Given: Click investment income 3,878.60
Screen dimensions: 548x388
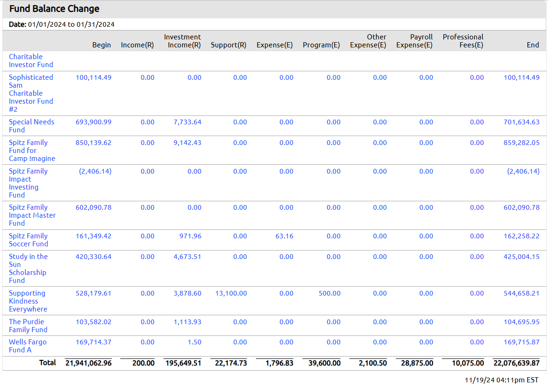Looking at the screenshot, I should click(187, 293).
